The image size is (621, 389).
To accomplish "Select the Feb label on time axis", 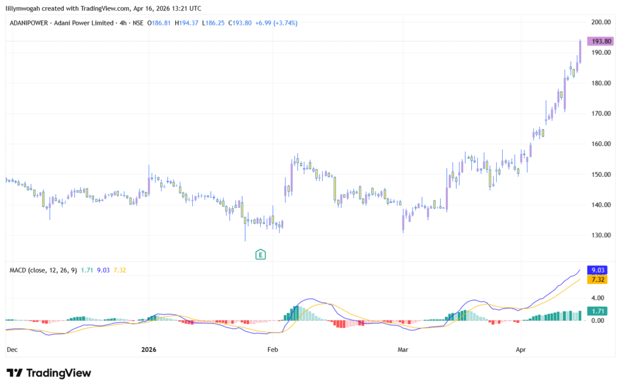I will (273, 350).
